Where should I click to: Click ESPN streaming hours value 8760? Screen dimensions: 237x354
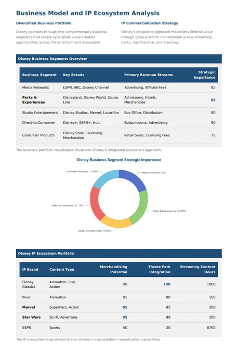click(211, 327)
